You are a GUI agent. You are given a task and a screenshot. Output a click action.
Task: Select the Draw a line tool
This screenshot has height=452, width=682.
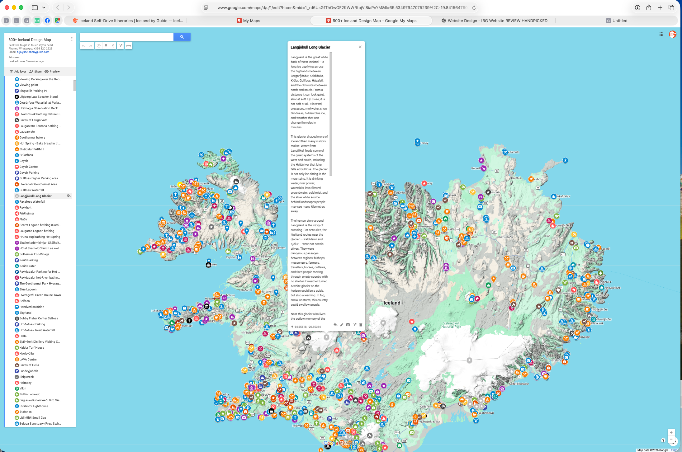pos(113,46)
